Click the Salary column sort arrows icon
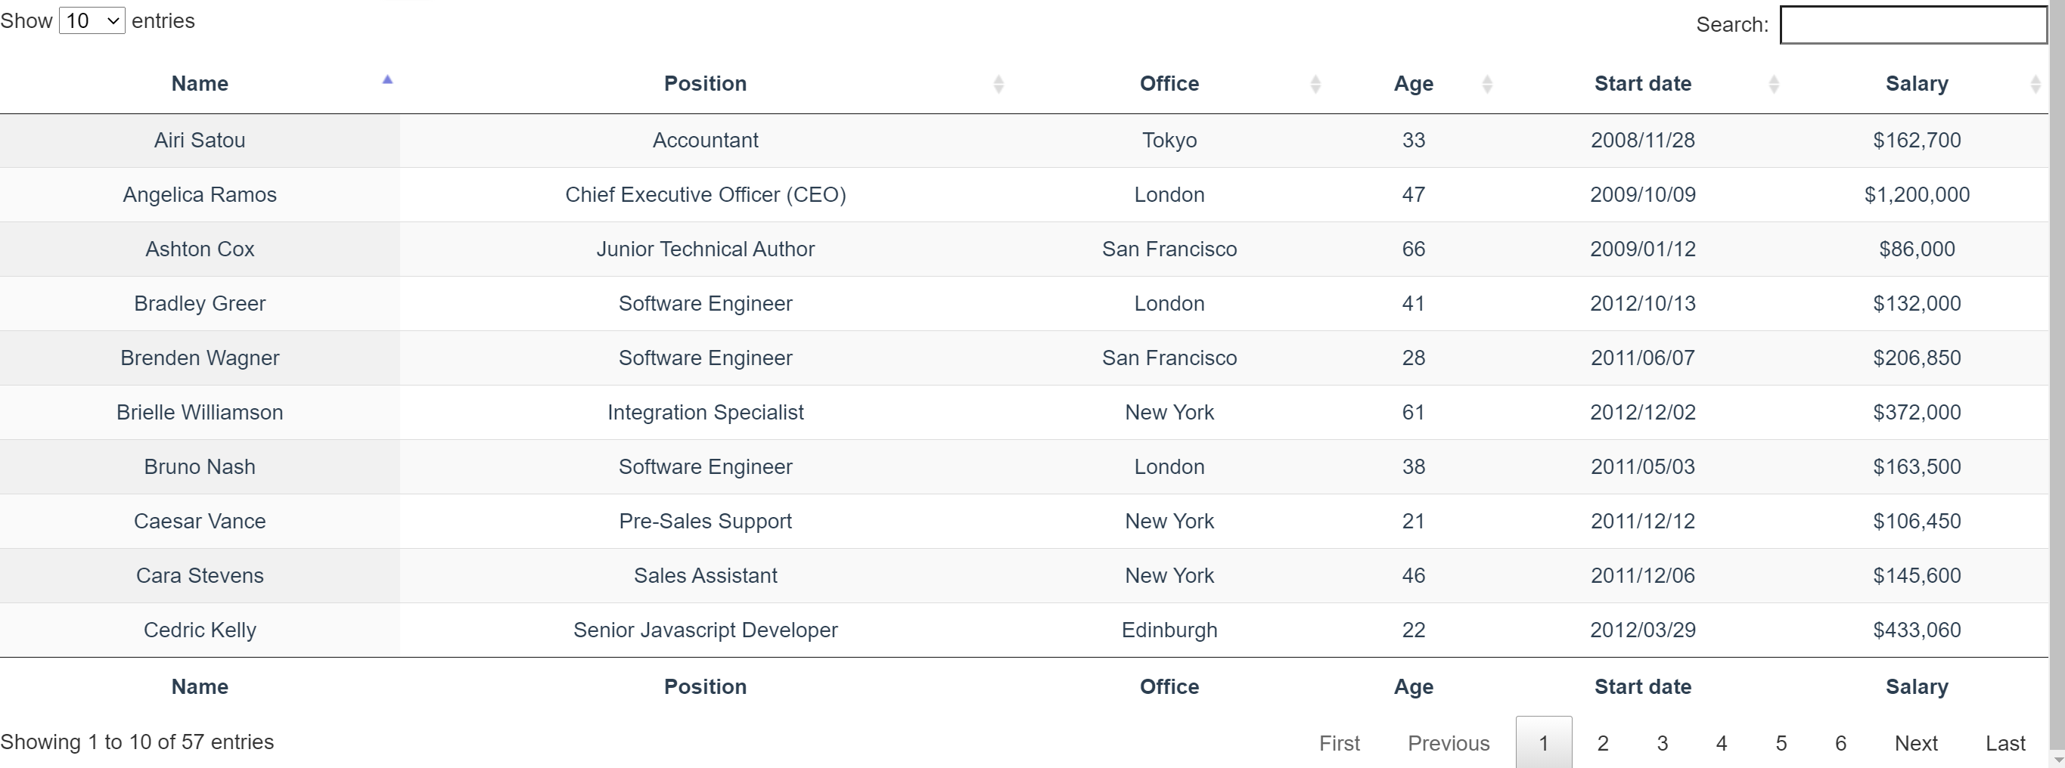2065x768 pixels. (2035, 84)
